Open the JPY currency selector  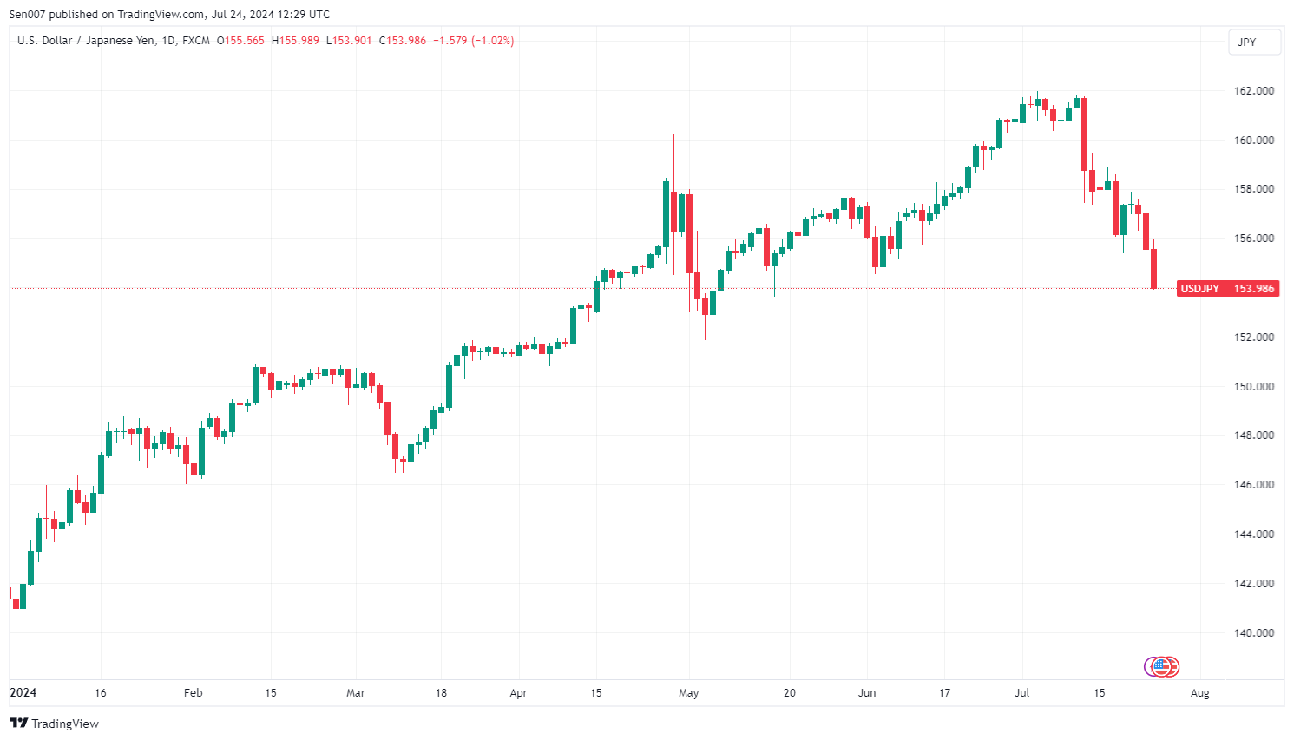coord(1254,43)
